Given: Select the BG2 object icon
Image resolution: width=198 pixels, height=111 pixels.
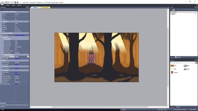Looking at the screenshot, I should [x=185, y=66].
